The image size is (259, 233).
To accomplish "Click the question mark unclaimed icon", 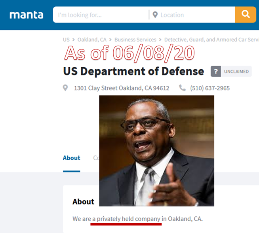I will pyautogui.click(x=215, y=72).
